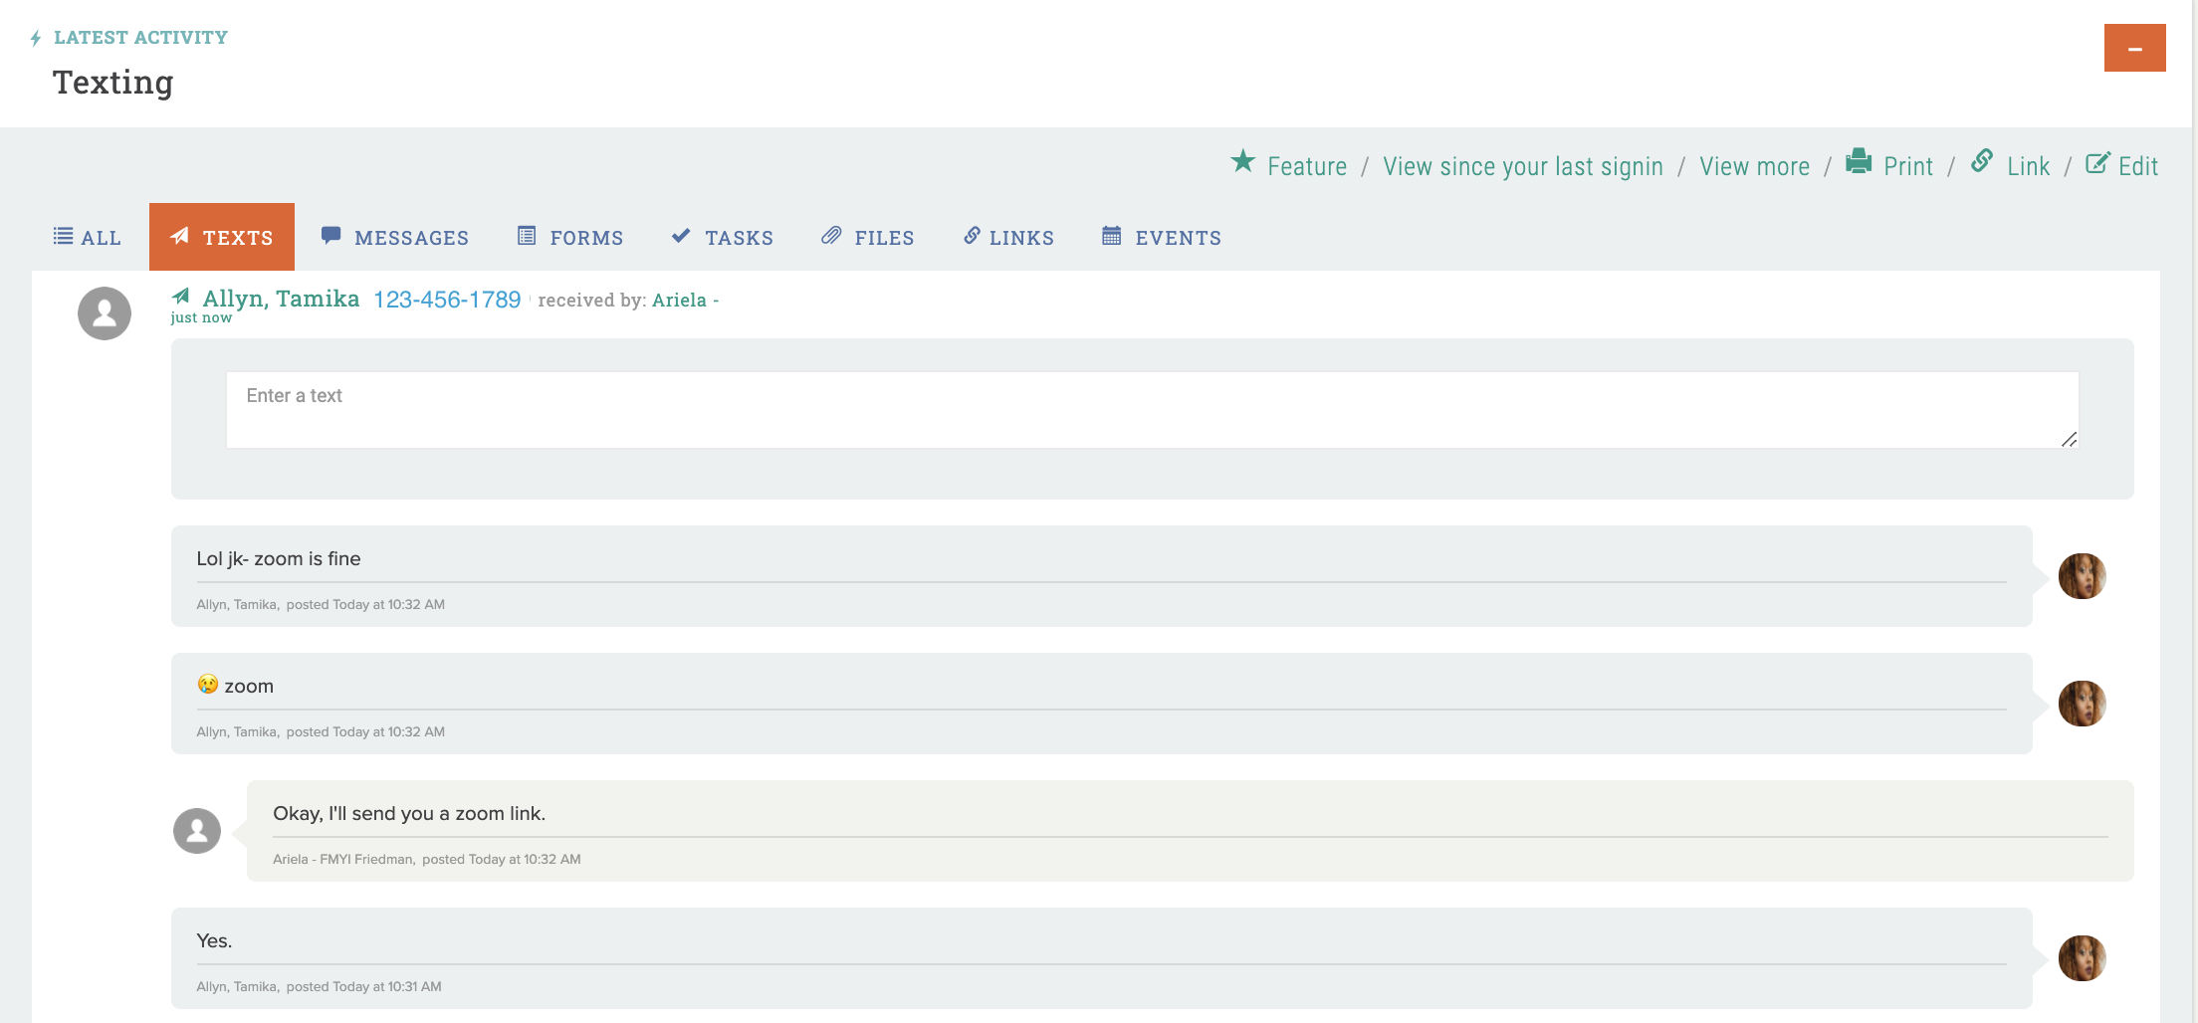2198x1023 pixels.
Task: Open Allyn, Tamika contact name link
Action: (281, 299)
